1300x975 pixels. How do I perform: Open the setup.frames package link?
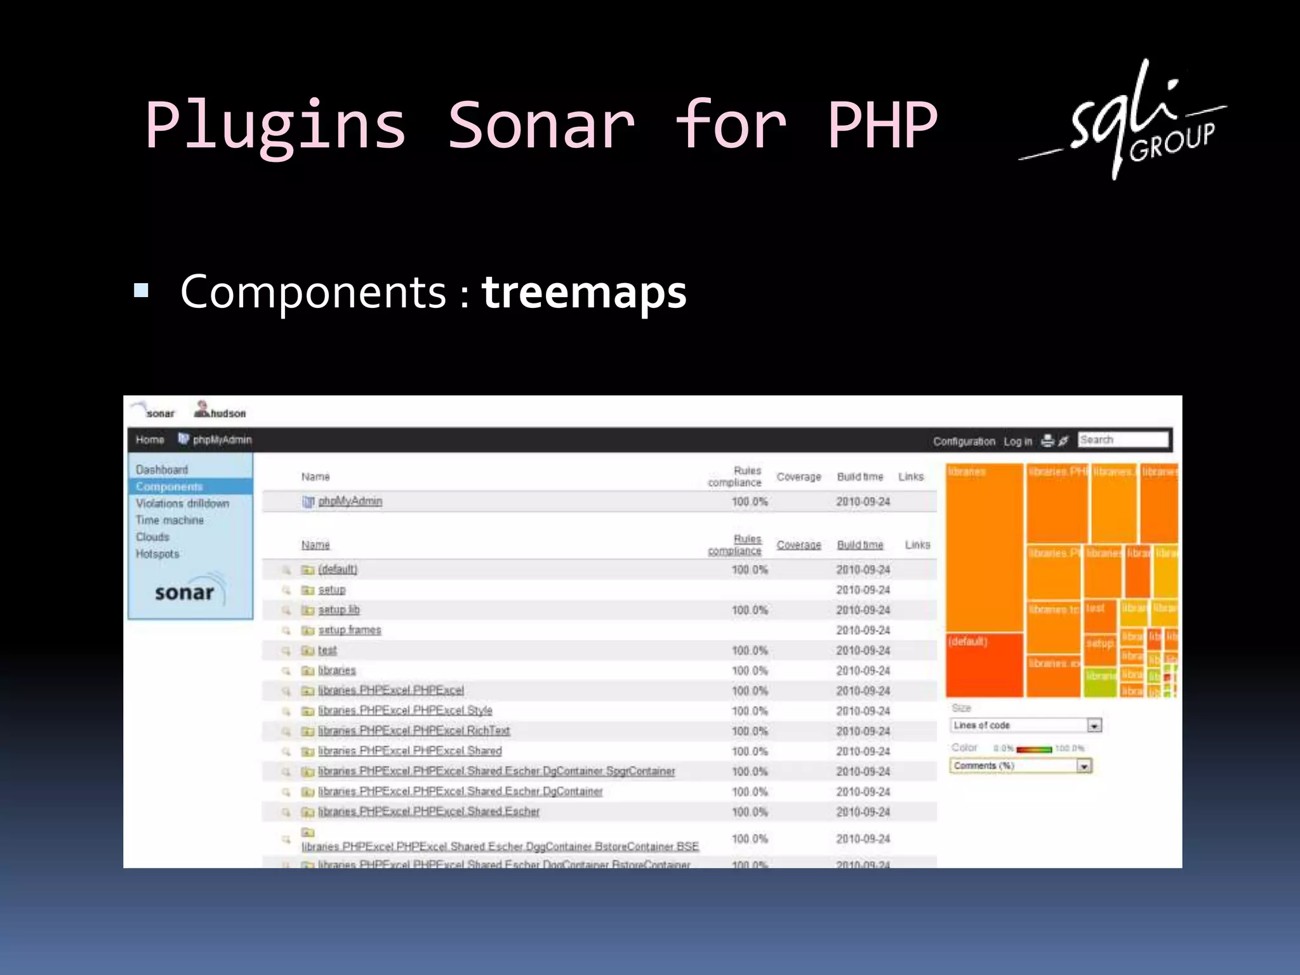(x=350, y=630)
